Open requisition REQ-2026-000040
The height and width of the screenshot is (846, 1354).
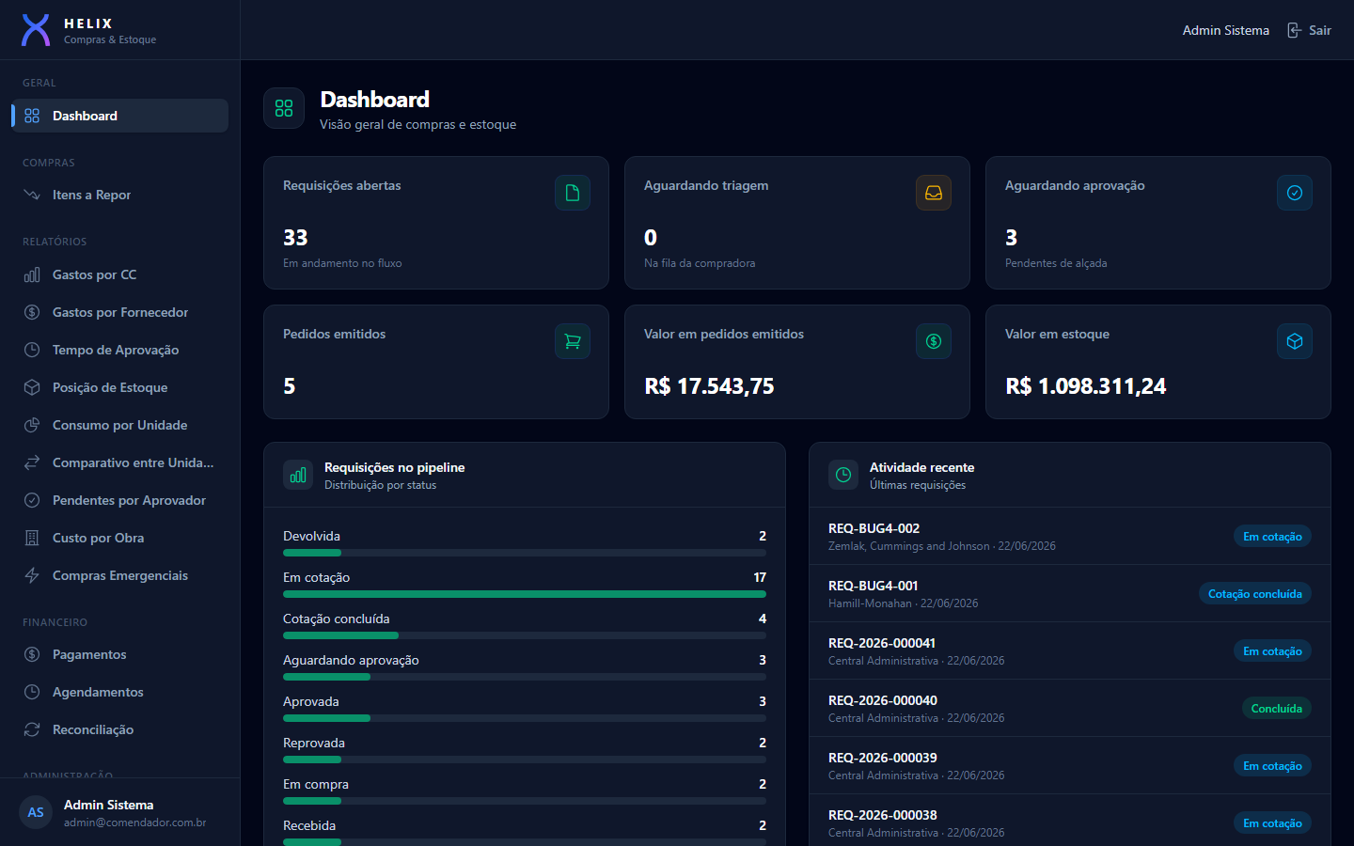pos(1070,708)
